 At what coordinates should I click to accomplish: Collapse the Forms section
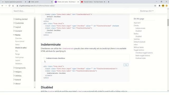coord(17,35)
